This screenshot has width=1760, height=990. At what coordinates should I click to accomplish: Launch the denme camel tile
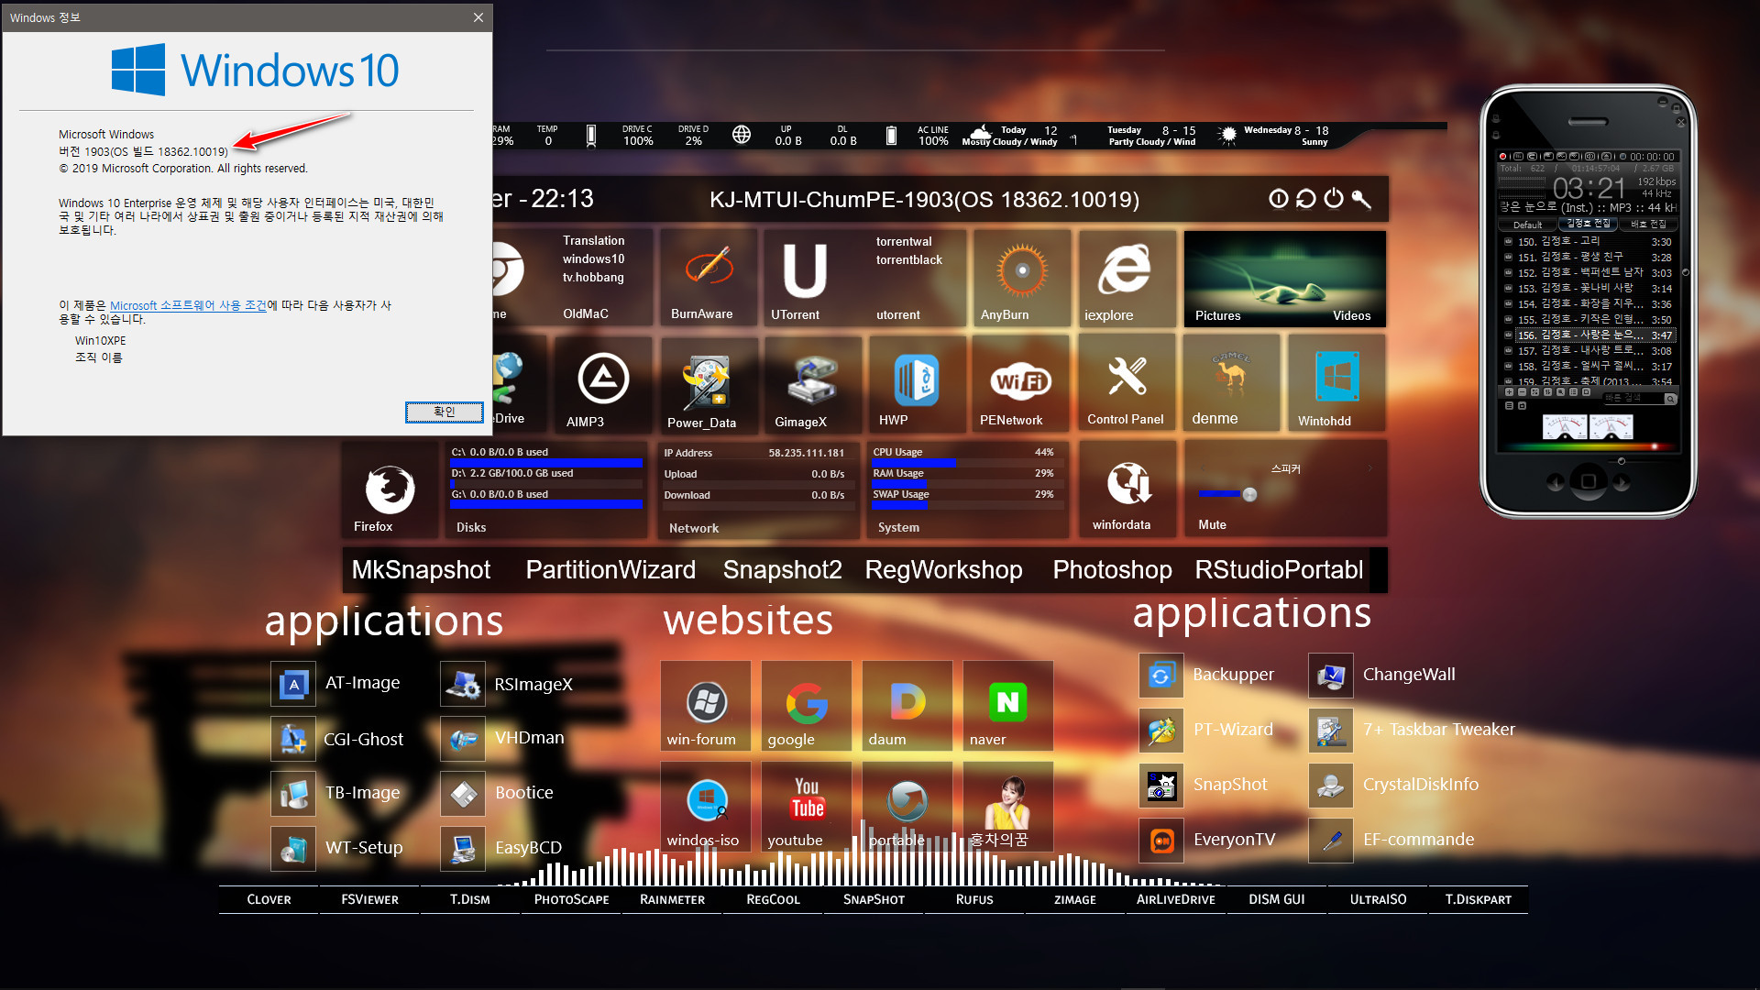click(x=1230, y=383)
